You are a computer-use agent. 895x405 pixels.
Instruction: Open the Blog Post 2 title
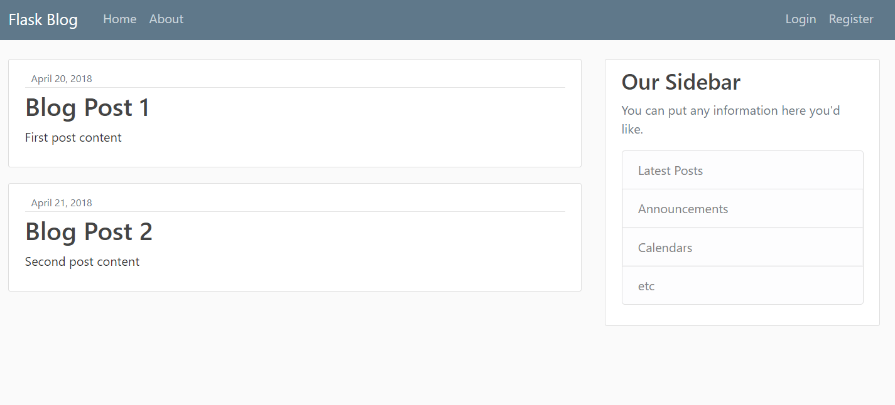point(89,232)
